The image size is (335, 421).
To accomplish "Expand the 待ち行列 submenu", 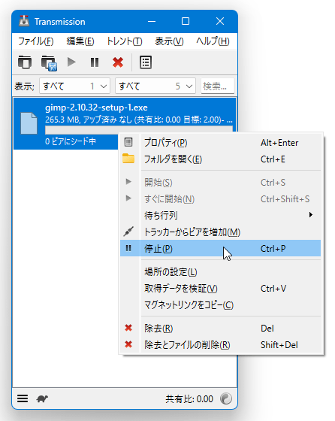I will point(221,215).
